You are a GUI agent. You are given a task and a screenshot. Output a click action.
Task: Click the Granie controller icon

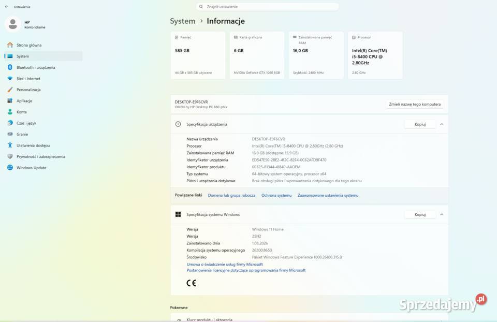click(x=10, y=134)
